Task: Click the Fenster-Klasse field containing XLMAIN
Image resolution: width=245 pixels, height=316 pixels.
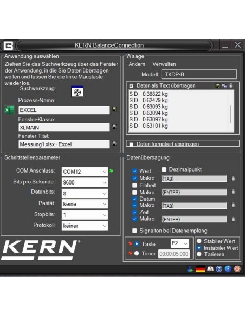Action: (x=64, y=127)
